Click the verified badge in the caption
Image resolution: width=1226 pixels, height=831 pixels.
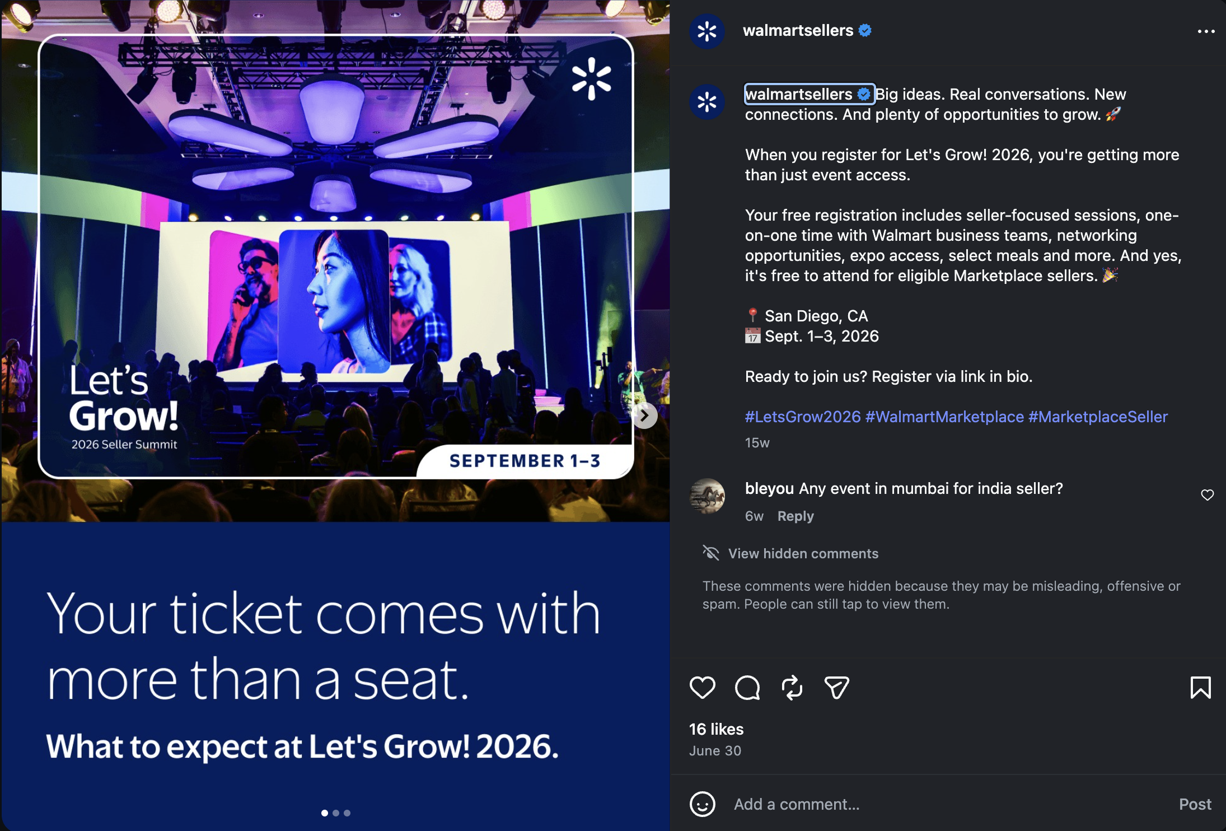tap(864, 94)
